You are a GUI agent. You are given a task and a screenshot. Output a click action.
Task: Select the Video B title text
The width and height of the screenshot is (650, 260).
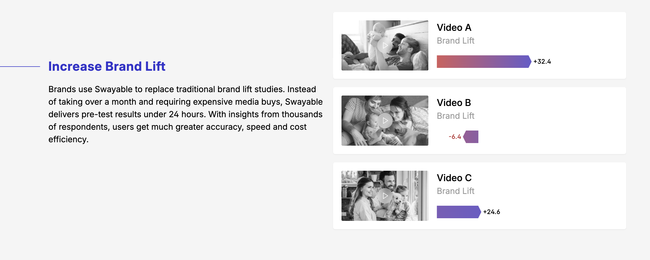click(454, 103)
